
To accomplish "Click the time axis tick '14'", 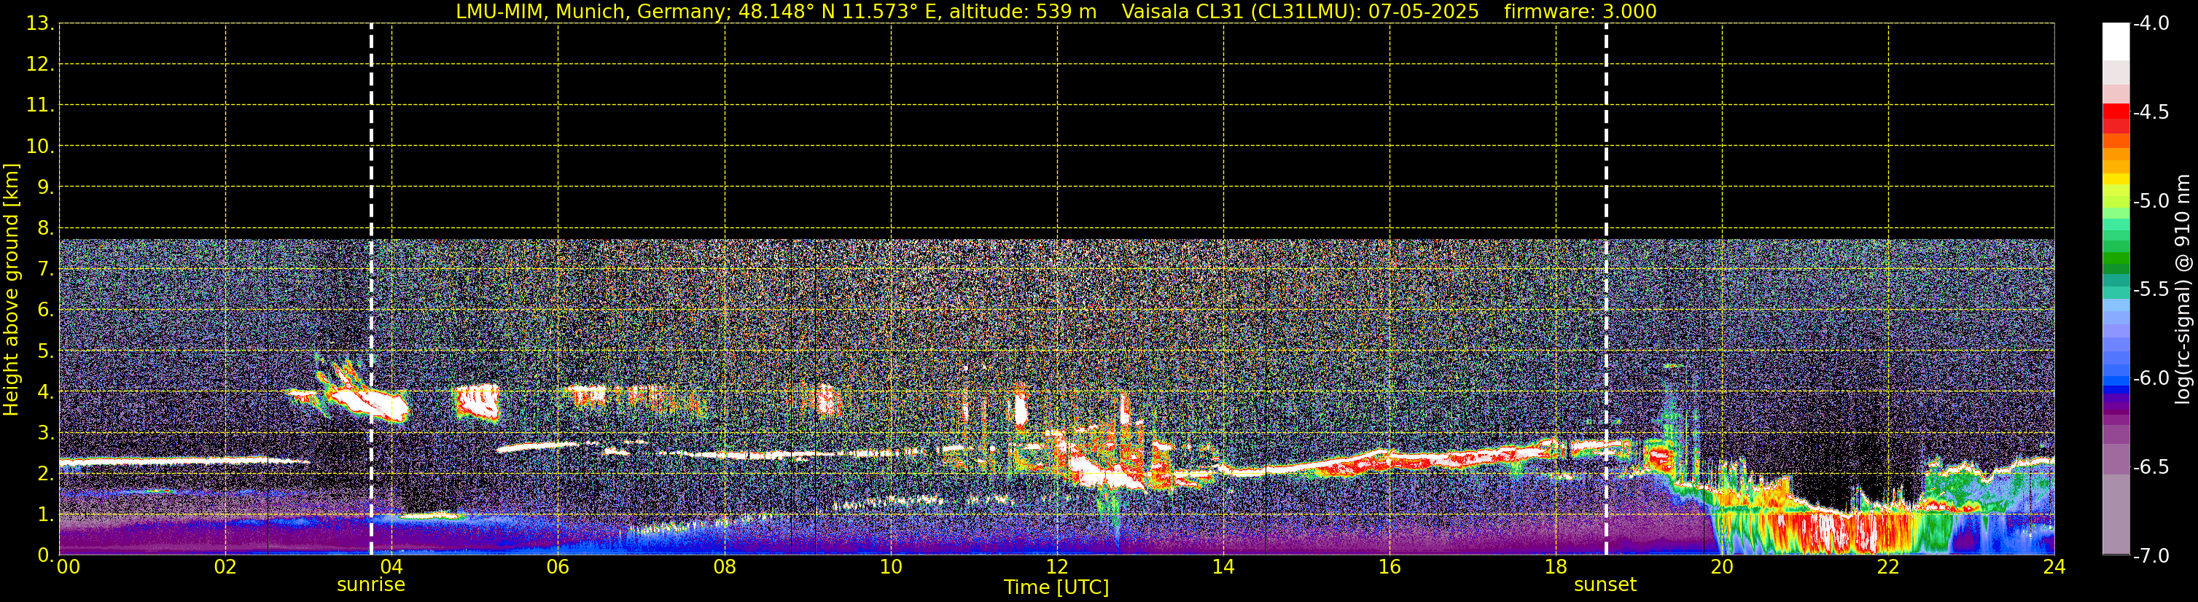I will pyautogui.click(x=1223, y=567).
